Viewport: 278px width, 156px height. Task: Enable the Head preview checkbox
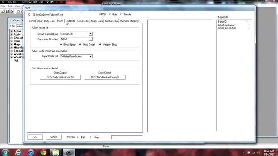(92, 137)
